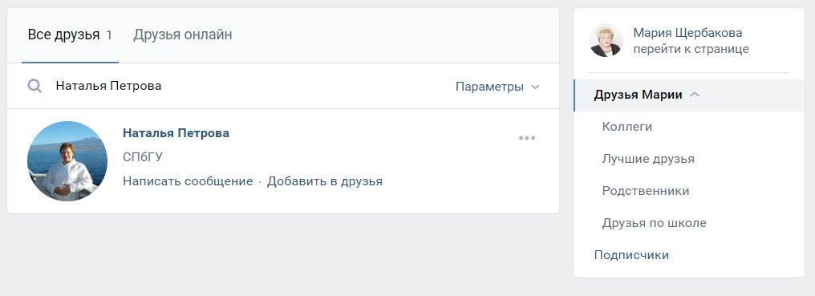Select the Все друзья tab

pos(70,34)
